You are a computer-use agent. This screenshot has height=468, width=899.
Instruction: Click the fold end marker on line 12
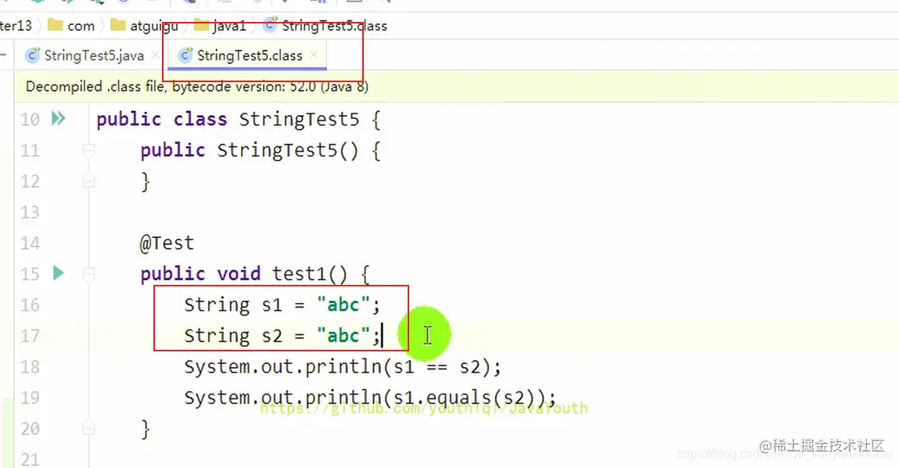88,182
